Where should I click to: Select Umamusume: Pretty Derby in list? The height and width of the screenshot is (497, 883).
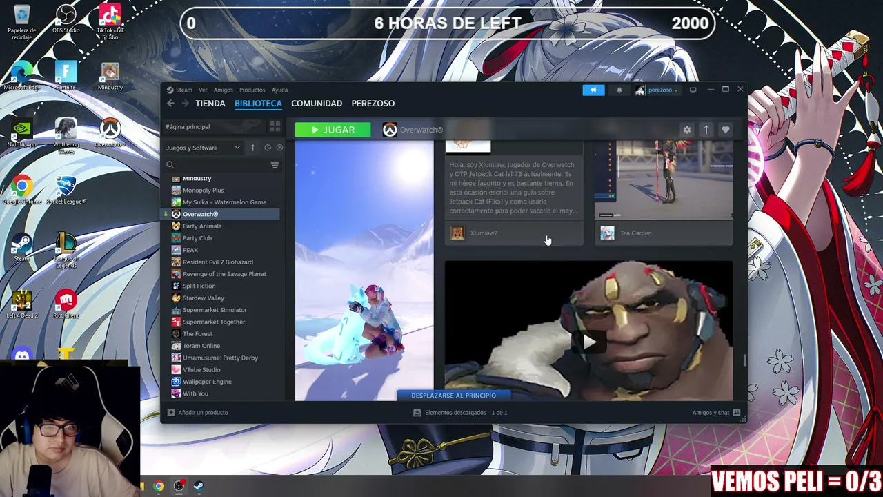click(x=220, y=358)
